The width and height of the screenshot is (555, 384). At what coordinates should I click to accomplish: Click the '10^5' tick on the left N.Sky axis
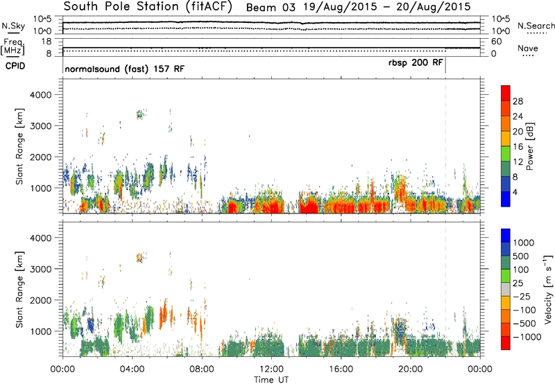coord(42,19)
